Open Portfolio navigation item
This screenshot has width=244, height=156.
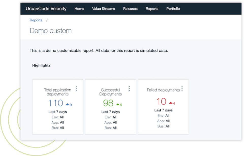[173, 9]
